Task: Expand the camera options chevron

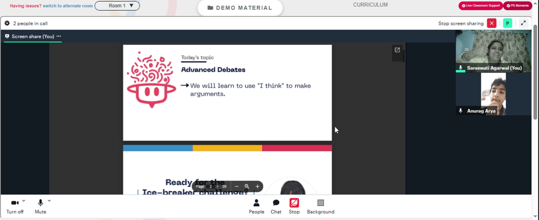Action: 24,201
